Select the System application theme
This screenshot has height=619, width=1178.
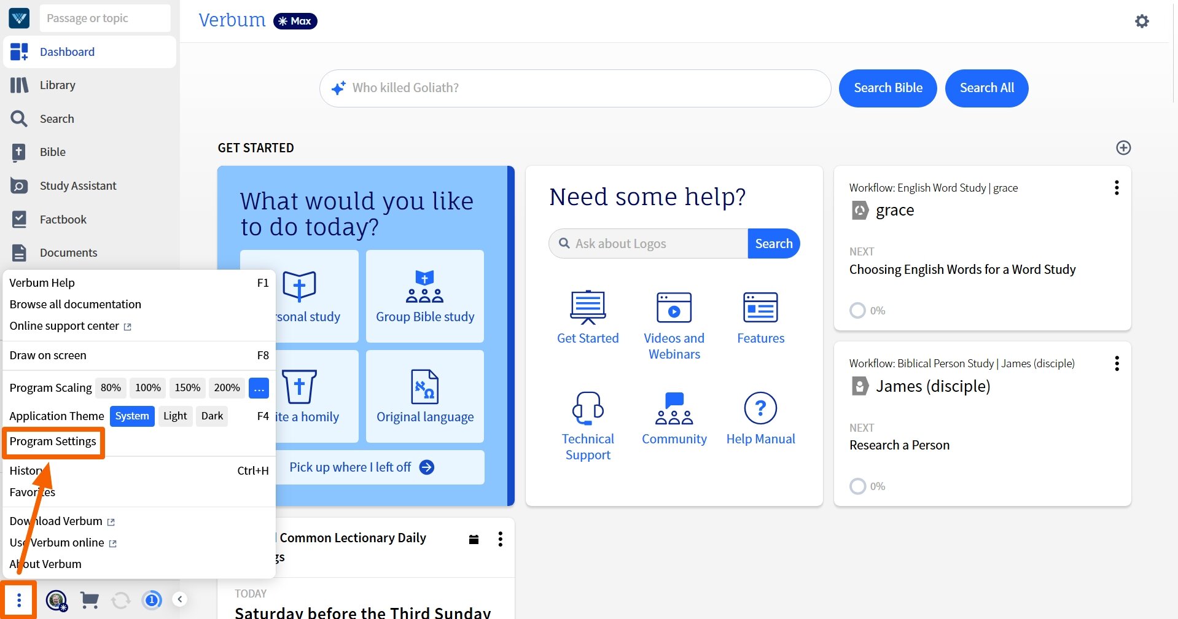(x=132, y=416)
